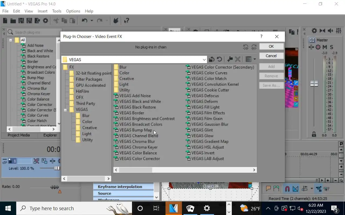
Task: Click the Paste icon in toolbar
Action: click(x=72, y=21)
